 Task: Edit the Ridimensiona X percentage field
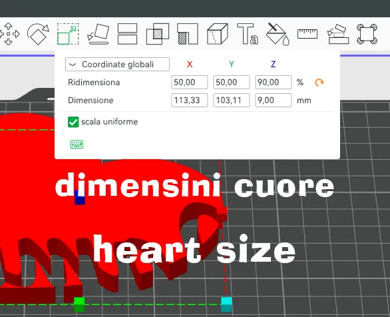[189, 83]
